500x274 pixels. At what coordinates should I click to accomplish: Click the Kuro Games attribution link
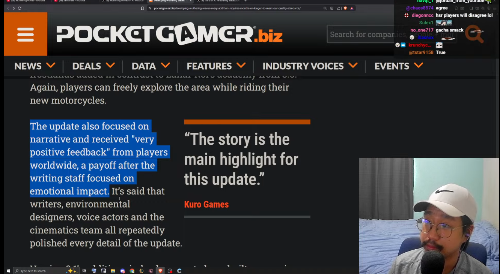point(206,204)
